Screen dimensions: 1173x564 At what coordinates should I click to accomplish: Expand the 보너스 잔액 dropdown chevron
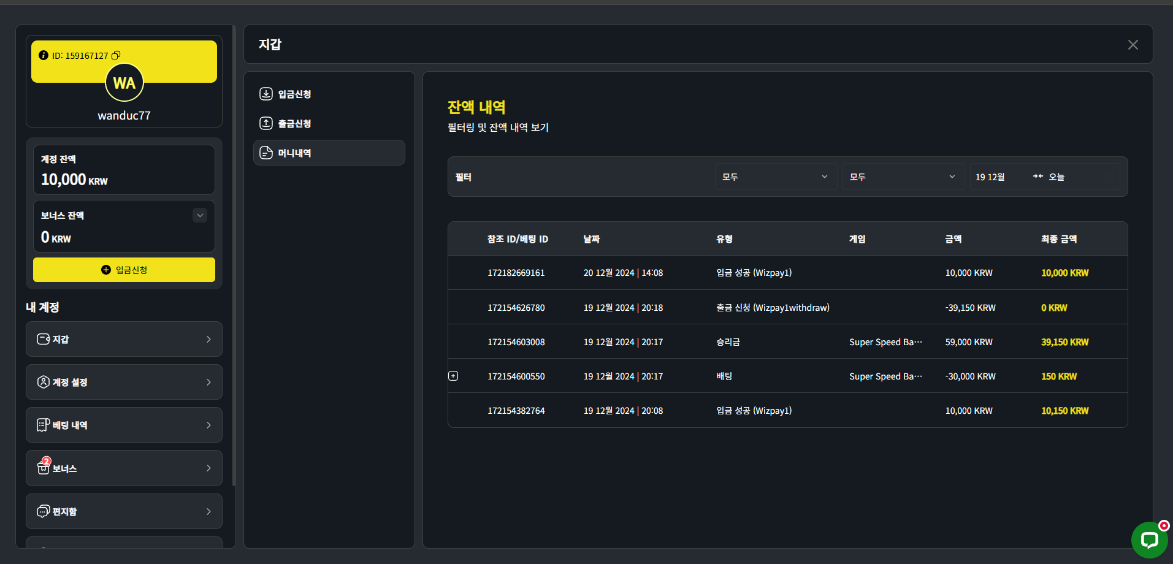[200, 215]
